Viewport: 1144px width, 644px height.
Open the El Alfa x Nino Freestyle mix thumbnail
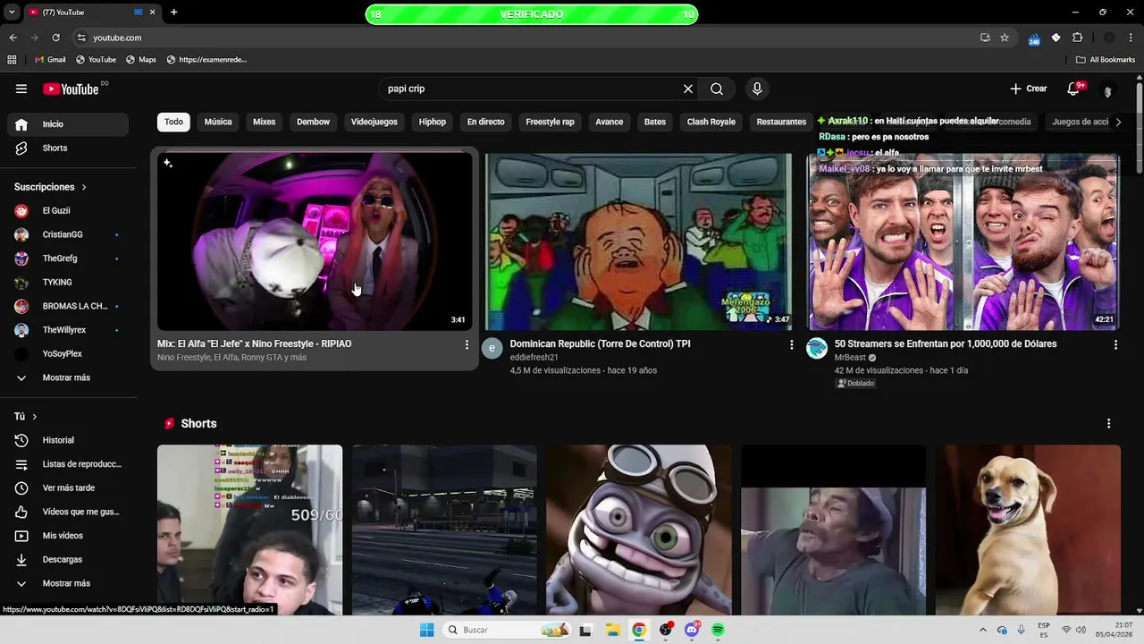click(x=315, y=241)
